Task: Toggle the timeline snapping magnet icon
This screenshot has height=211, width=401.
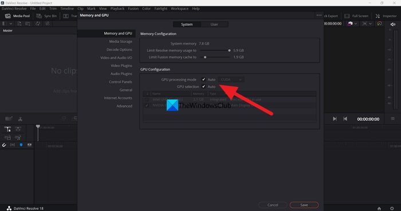Action: click(x=4, y=145)
